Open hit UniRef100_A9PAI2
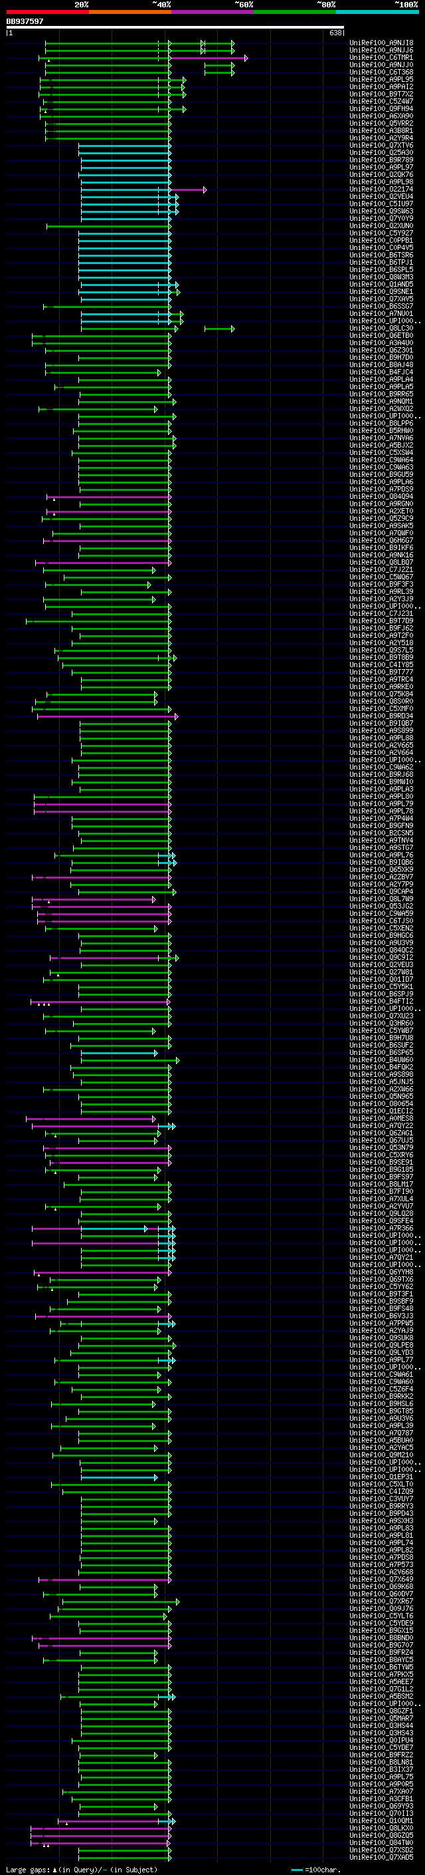This screenshot has height=1875, width=425. 381,86
